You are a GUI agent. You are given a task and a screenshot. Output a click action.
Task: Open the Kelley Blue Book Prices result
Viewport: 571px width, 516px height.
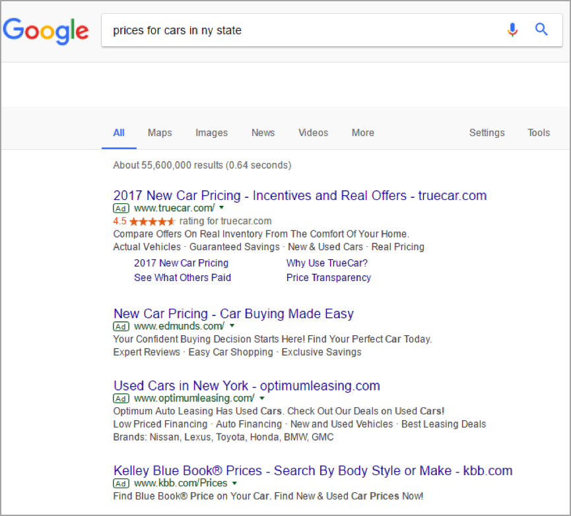(313, 471)
